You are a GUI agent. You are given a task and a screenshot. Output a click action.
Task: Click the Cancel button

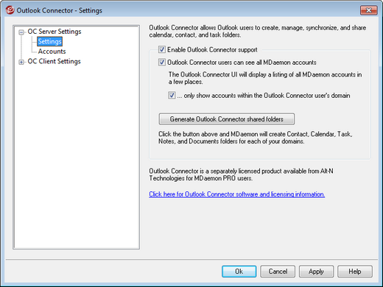(278, 272)
